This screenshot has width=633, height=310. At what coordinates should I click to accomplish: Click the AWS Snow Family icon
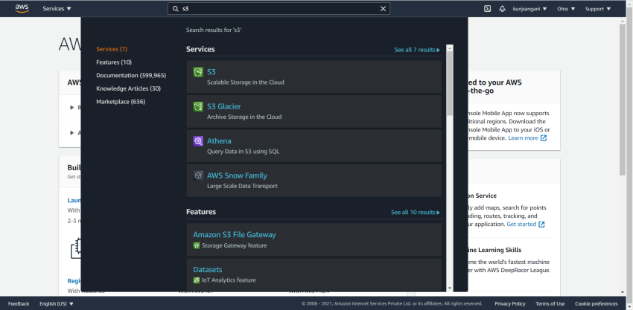(x=198, y=175)
